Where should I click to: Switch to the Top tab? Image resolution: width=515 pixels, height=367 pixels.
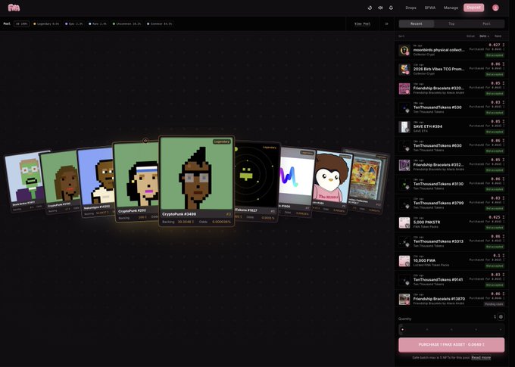pyautogui.click(x=451, y=23)
